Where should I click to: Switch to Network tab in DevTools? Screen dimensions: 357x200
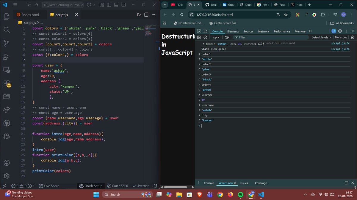click(x=264, y=31)
